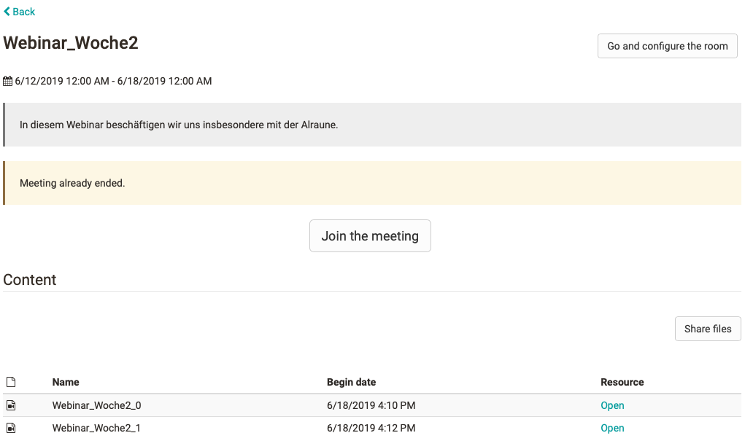This screenshot has height=441, width=745.
Task: Click the back chevron icon next to Back
Action: point(7,12)
